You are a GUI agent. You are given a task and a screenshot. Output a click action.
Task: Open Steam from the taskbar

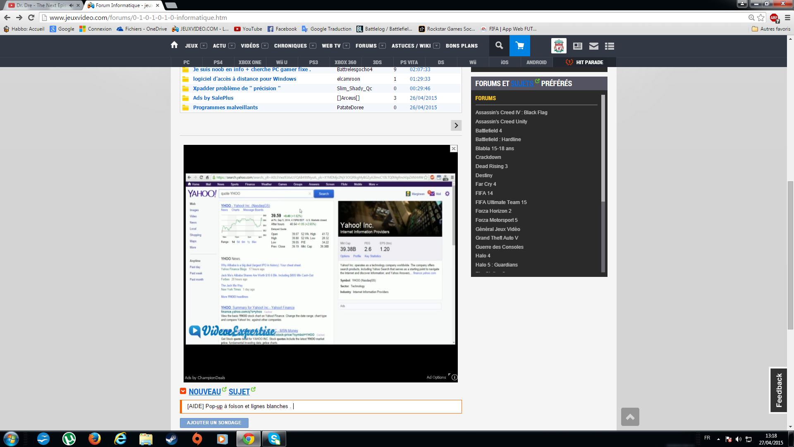(172, 439)
